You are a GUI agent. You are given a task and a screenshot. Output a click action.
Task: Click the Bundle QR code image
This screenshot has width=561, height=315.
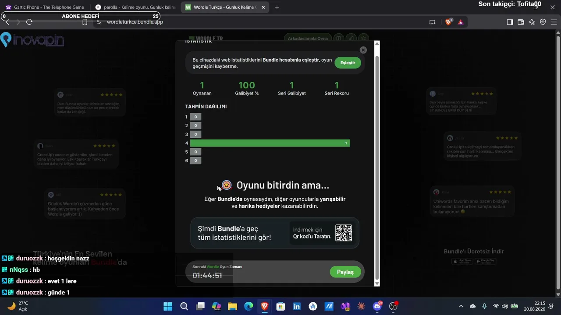[x=344, y=233]
